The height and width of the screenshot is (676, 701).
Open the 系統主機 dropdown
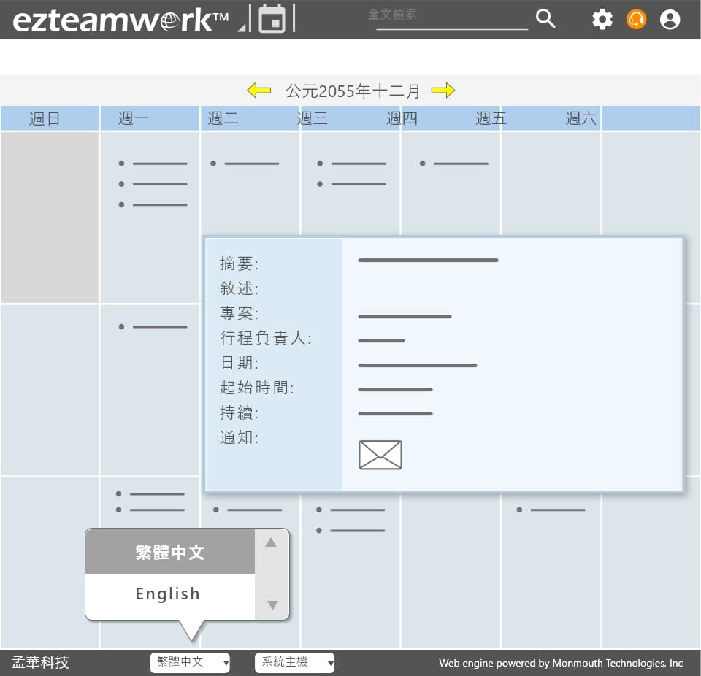294,662
